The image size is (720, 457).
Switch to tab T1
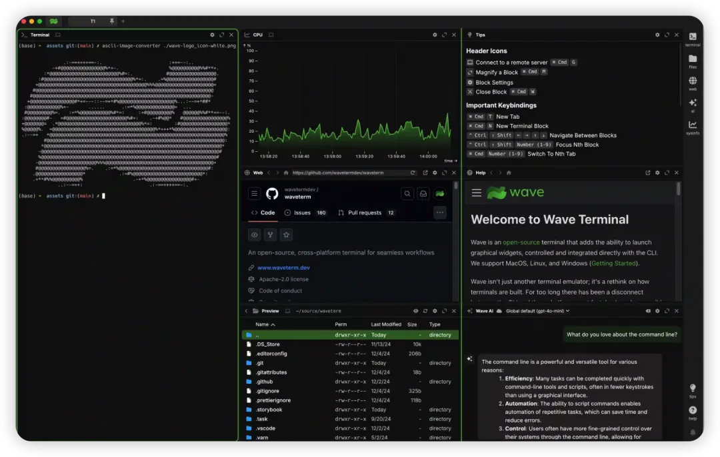coord(93,21)
